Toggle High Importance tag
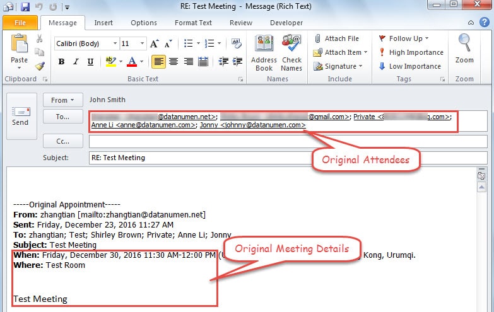Image resolution: width=494 pixels, height=312 pixels. click(x=411, y=52)
